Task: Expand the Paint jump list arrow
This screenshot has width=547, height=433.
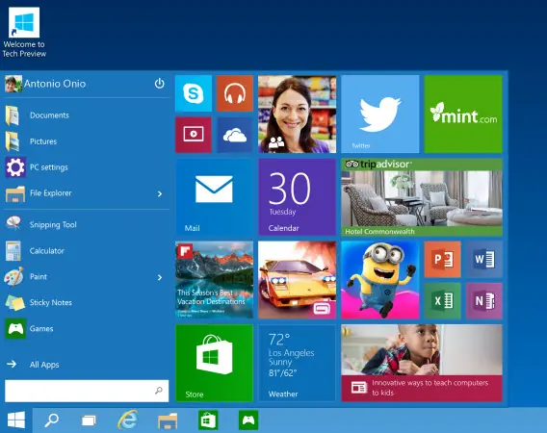Action: click(x=160, y=277)
